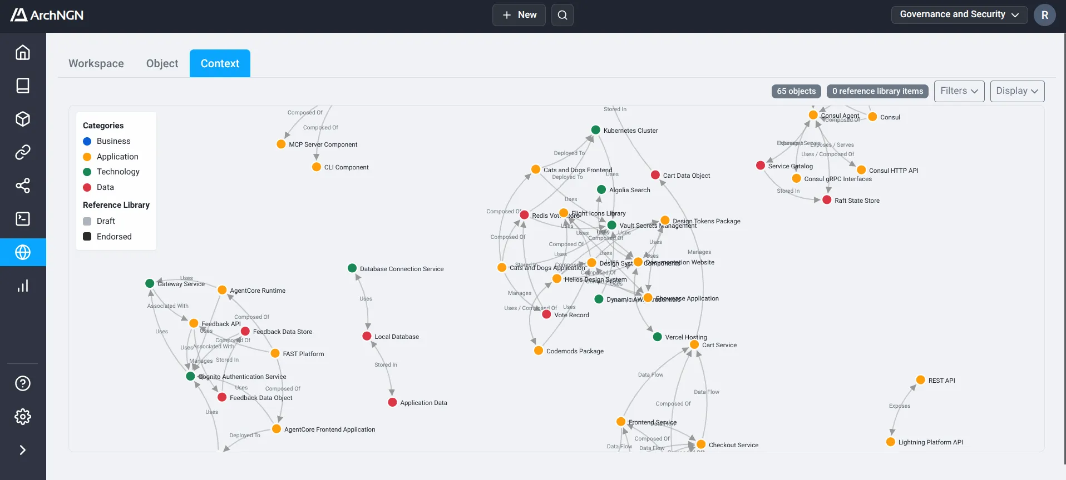Select the Cats and Dogs Frontend node
The height and width of the screenshot is (480, 1066).
point(536,169)
